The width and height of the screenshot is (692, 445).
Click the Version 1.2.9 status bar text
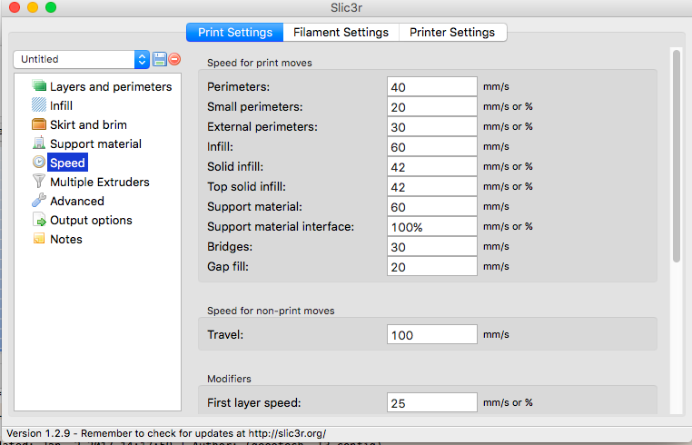(166, 433)
